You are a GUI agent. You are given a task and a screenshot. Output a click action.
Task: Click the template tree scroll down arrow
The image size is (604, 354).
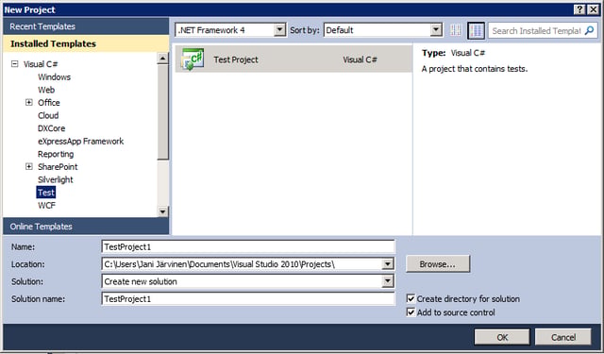tap(162, 211)
